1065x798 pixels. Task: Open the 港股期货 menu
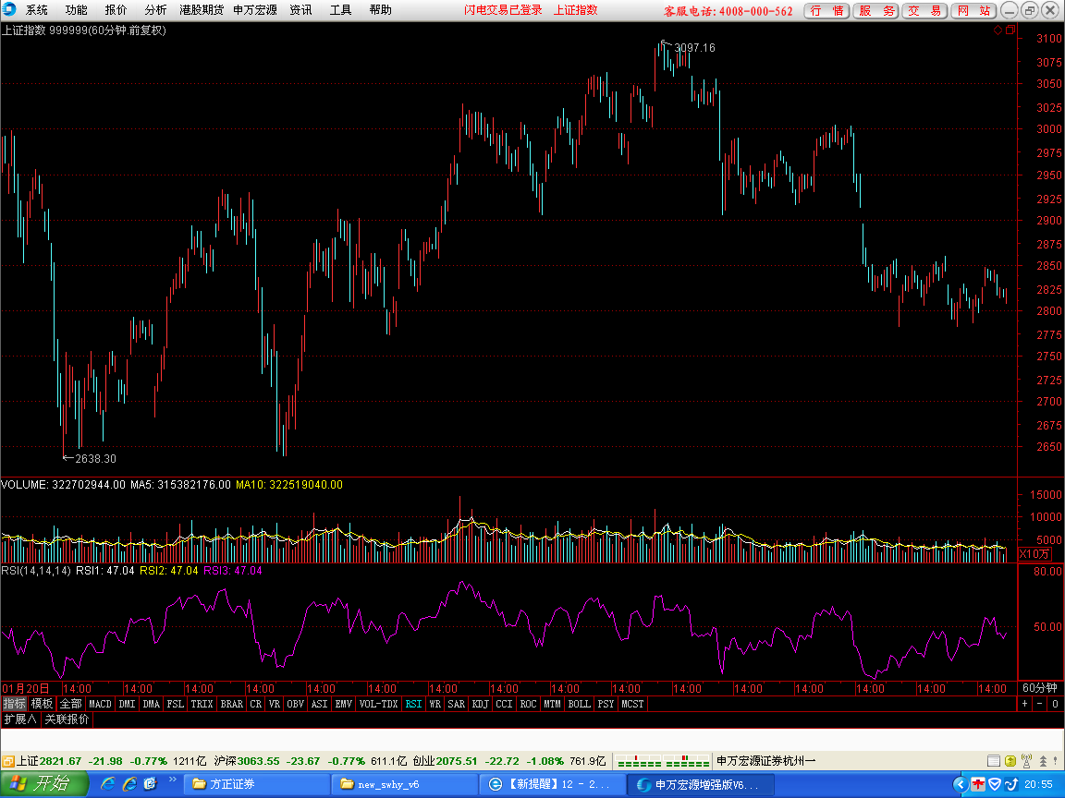point(202,10)
